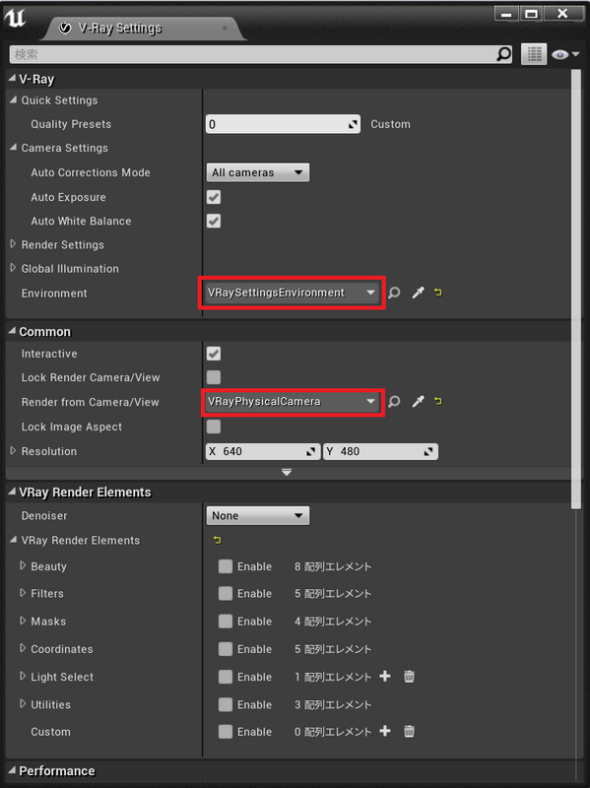590x788 pixels.
Task: Browse to the Environment asset with the magnifier icon
Action: tap(395, 293)
